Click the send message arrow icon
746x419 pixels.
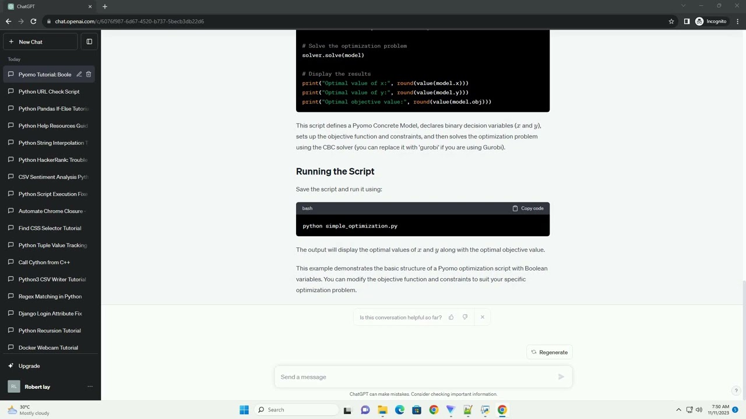pyautogui.click(x=561, y=377)
